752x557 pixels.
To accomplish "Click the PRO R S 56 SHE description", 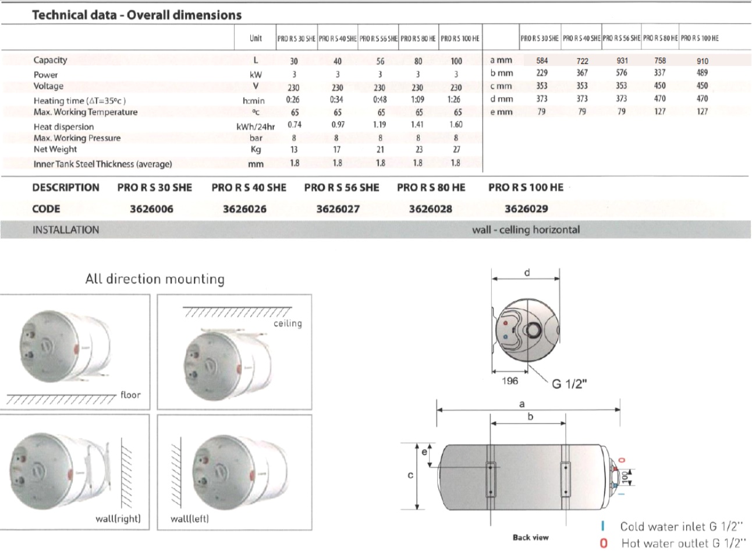I will pos(341,188).
